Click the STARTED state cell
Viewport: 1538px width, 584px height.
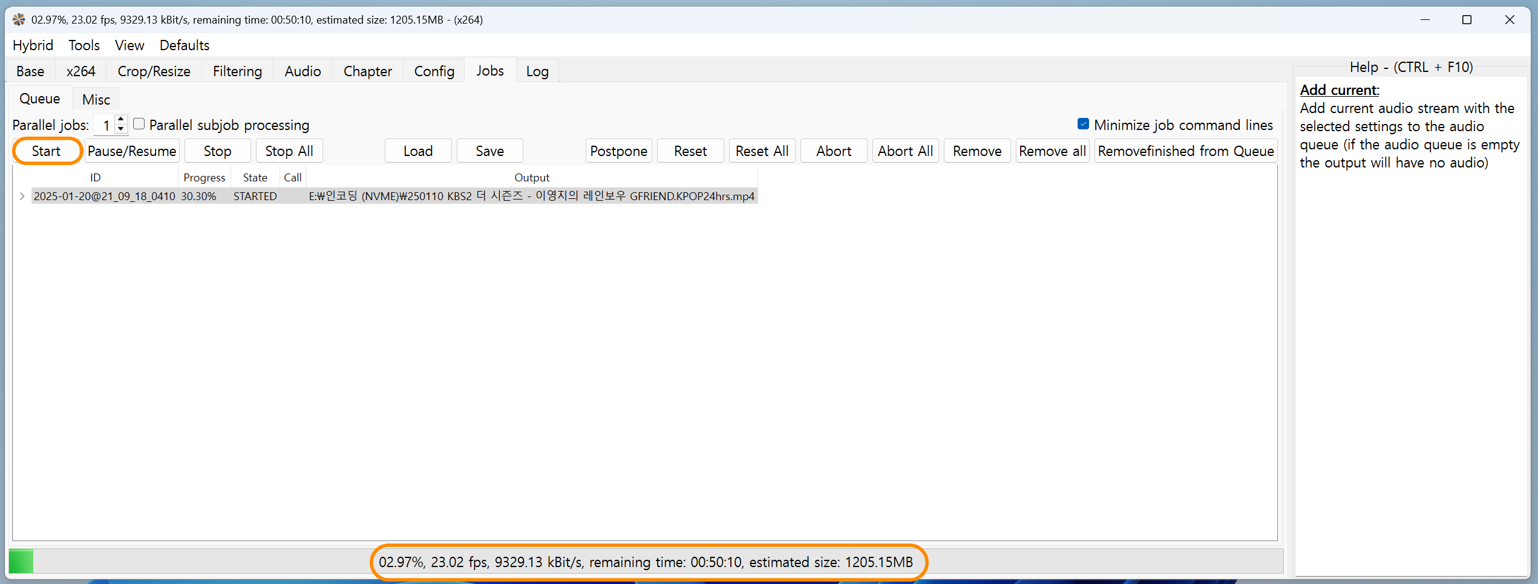[x=255, y=196]
